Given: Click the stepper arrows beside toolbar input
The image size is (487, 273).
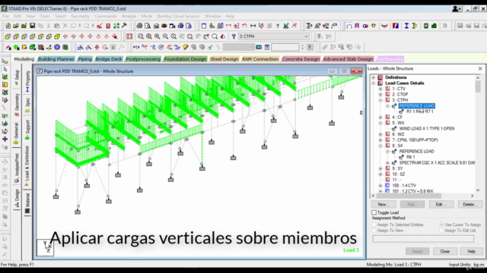Looking at the screenshot, I should (x=303, y=47).
